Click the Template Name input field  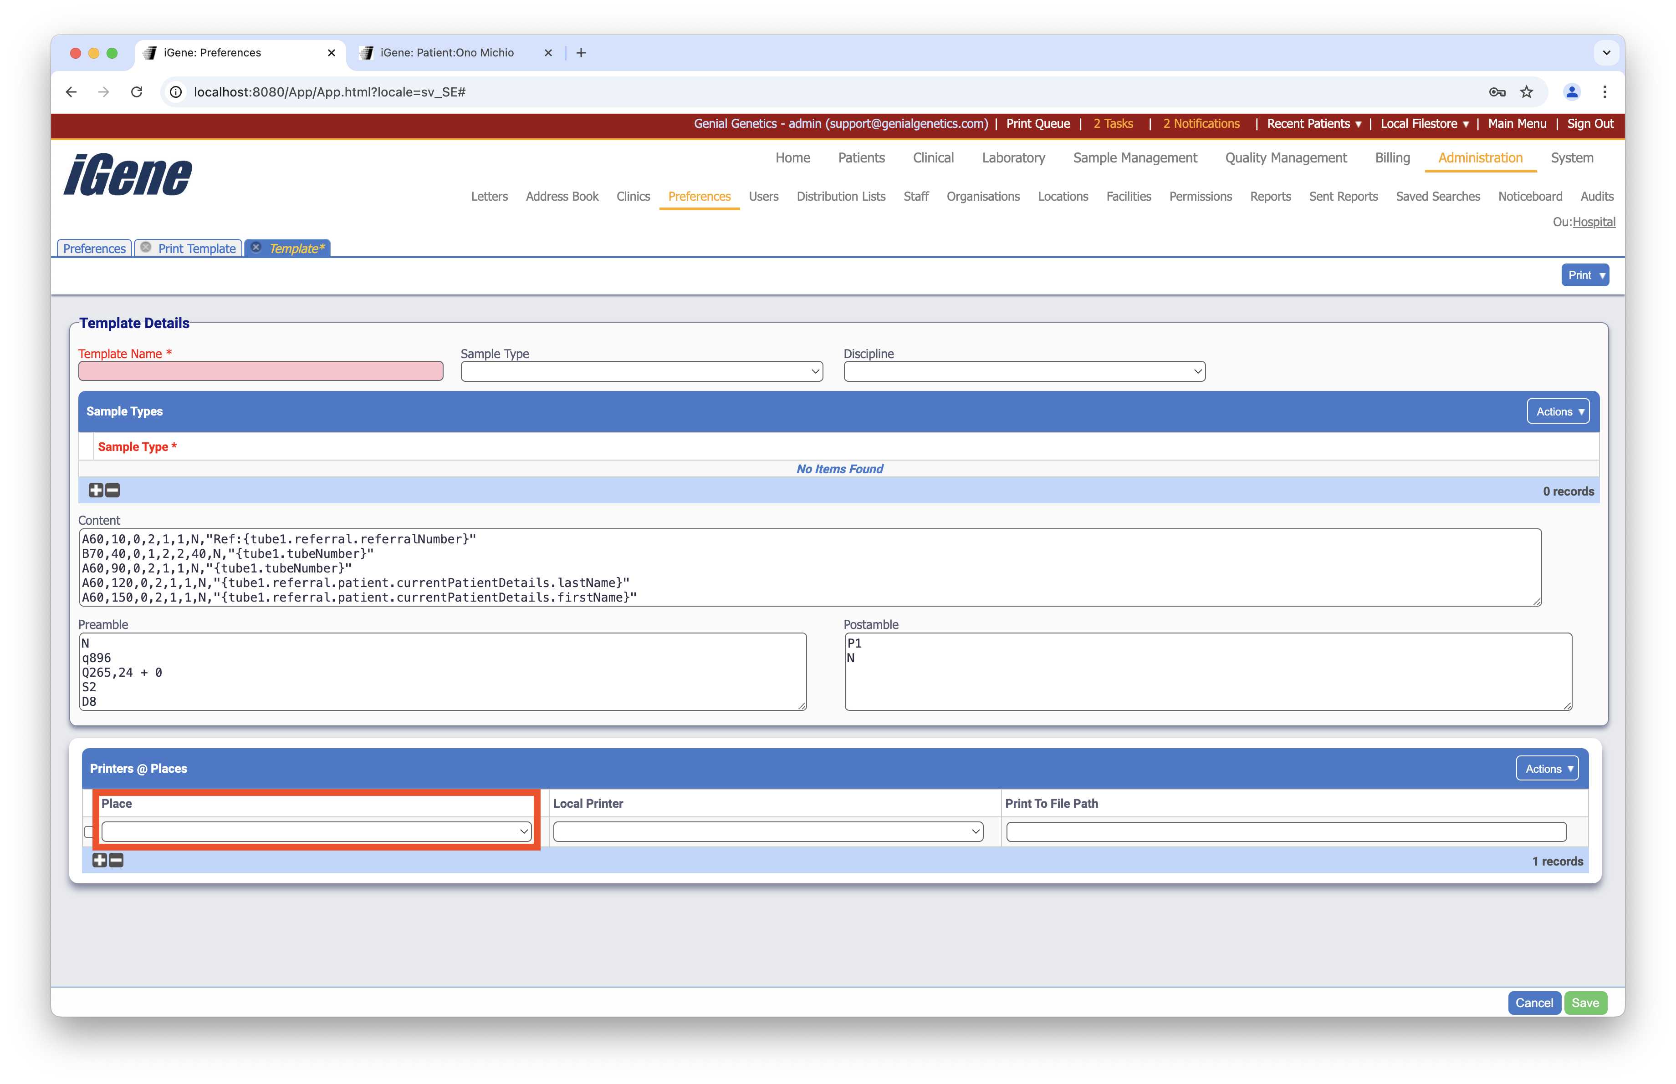(x=261, y=371)
